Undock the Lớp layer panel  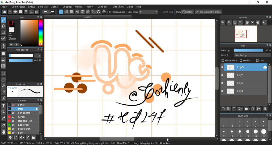point(267,45)
